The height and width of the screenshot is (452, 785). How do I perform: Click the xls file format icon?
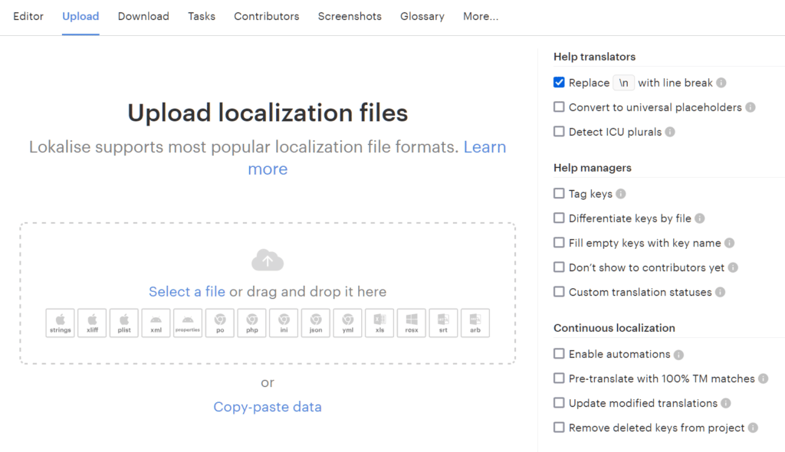tap(379, 323)
